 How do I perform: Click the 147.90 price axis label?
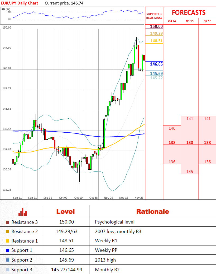7,48
